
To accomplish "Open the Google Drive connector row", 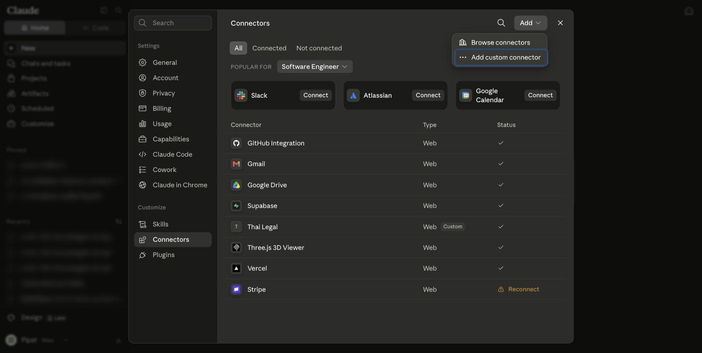I will pyautogui.click(x=396, y=185).
